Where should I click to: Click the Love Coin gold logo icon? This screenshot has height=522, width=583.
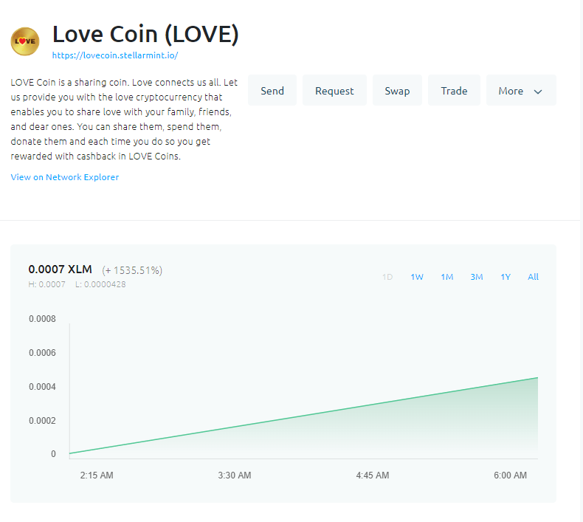coord(25,41)
